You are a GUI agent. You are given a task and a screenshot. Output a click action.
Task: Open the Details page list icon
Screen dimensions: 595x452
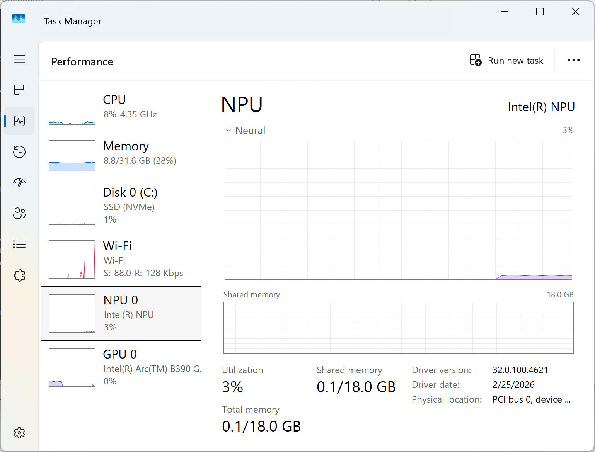(19, 244)
